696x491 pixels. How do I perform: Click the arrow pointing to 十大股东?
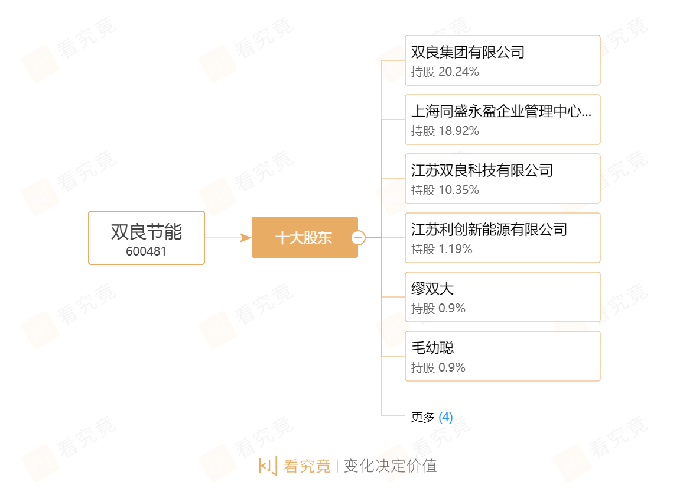245,238
